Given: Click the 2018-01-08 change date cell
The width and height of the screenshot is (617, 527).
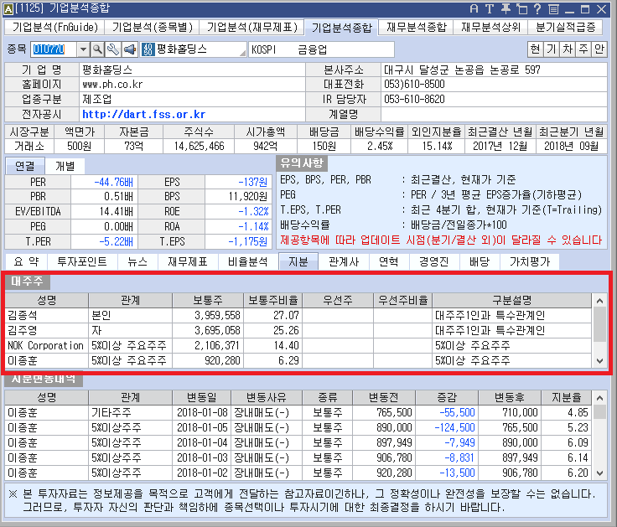Looking at the screenshot, I should 202,412.
